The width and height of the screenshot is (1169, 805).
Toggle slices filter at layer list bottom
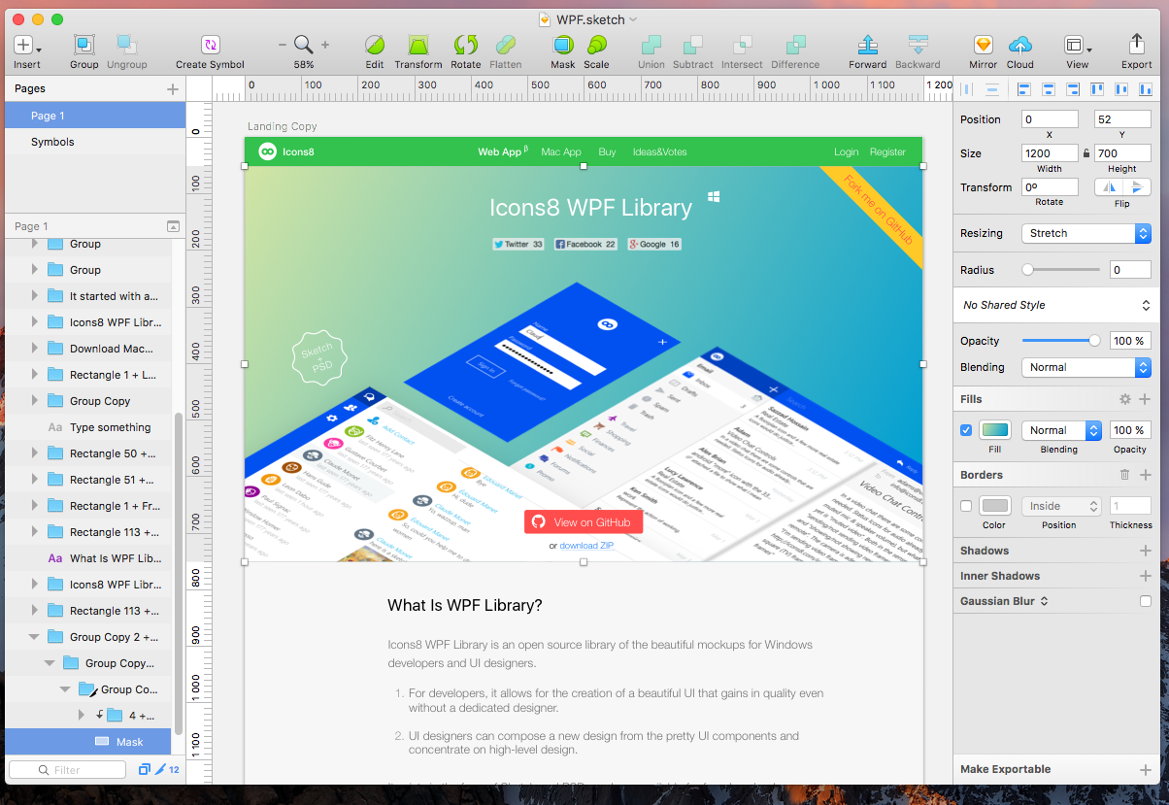(x=161, y=769)
